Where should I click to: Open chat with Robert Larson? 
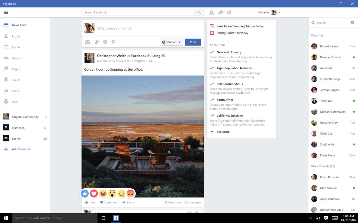pos(333,46)
